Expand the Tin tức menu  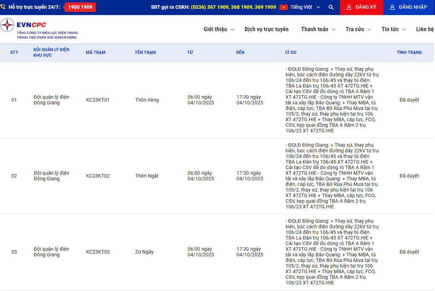pyautogui.click(x=393, y=29)
